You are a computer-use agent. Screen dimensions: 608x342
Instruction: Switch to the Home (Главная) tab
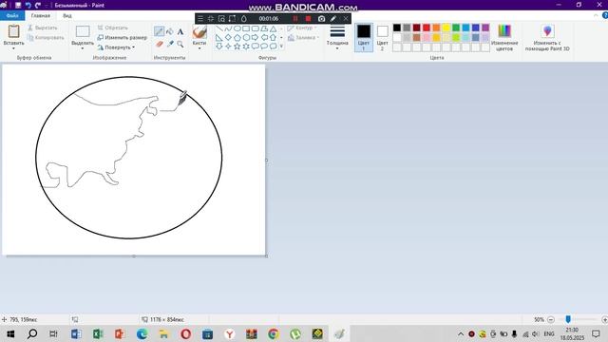40,15
